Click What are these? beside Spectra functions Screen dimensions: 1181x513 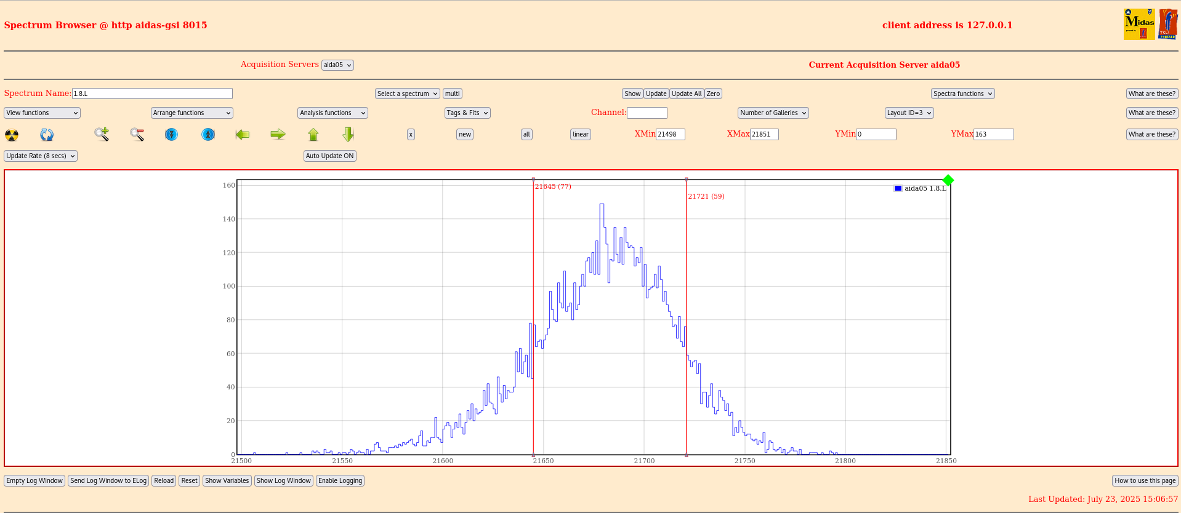coord(1152,93)
